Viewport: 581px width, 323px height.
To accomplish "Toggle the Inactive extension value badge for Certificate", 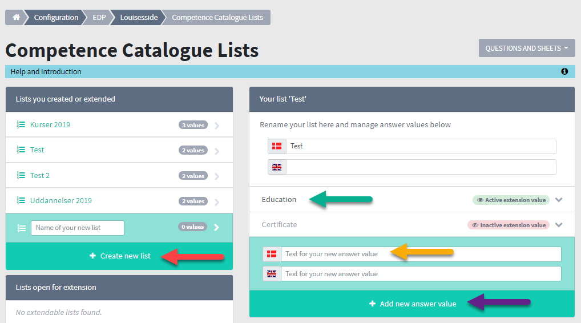I will click(x=509, y=225).
